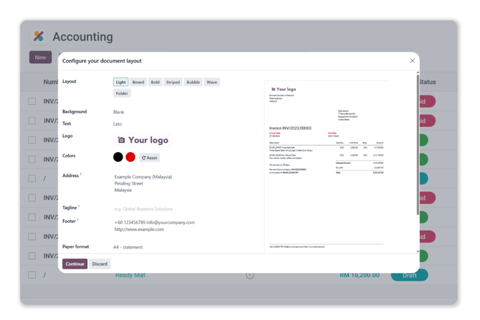Select the red color swatch under Colors
This screenshot has height=320, width=480.
pos(130,156)
